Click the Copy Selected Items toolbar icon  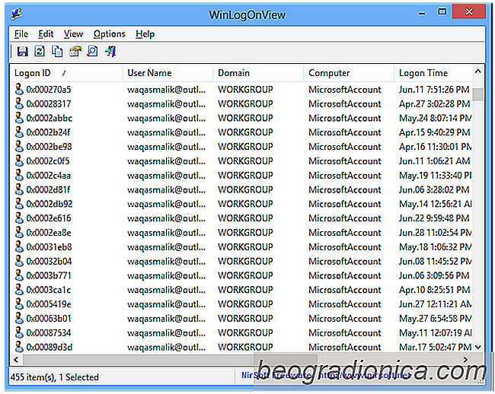click(x=57, y=52)
